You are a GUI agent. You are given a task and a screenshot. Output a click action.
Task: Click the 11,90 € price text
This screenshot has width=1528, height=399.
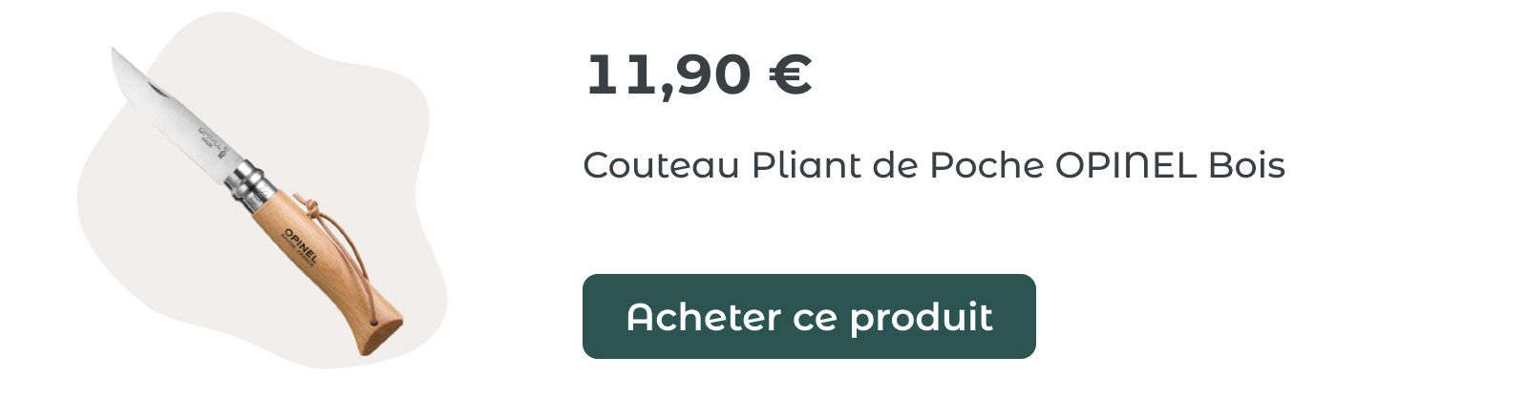699,75
